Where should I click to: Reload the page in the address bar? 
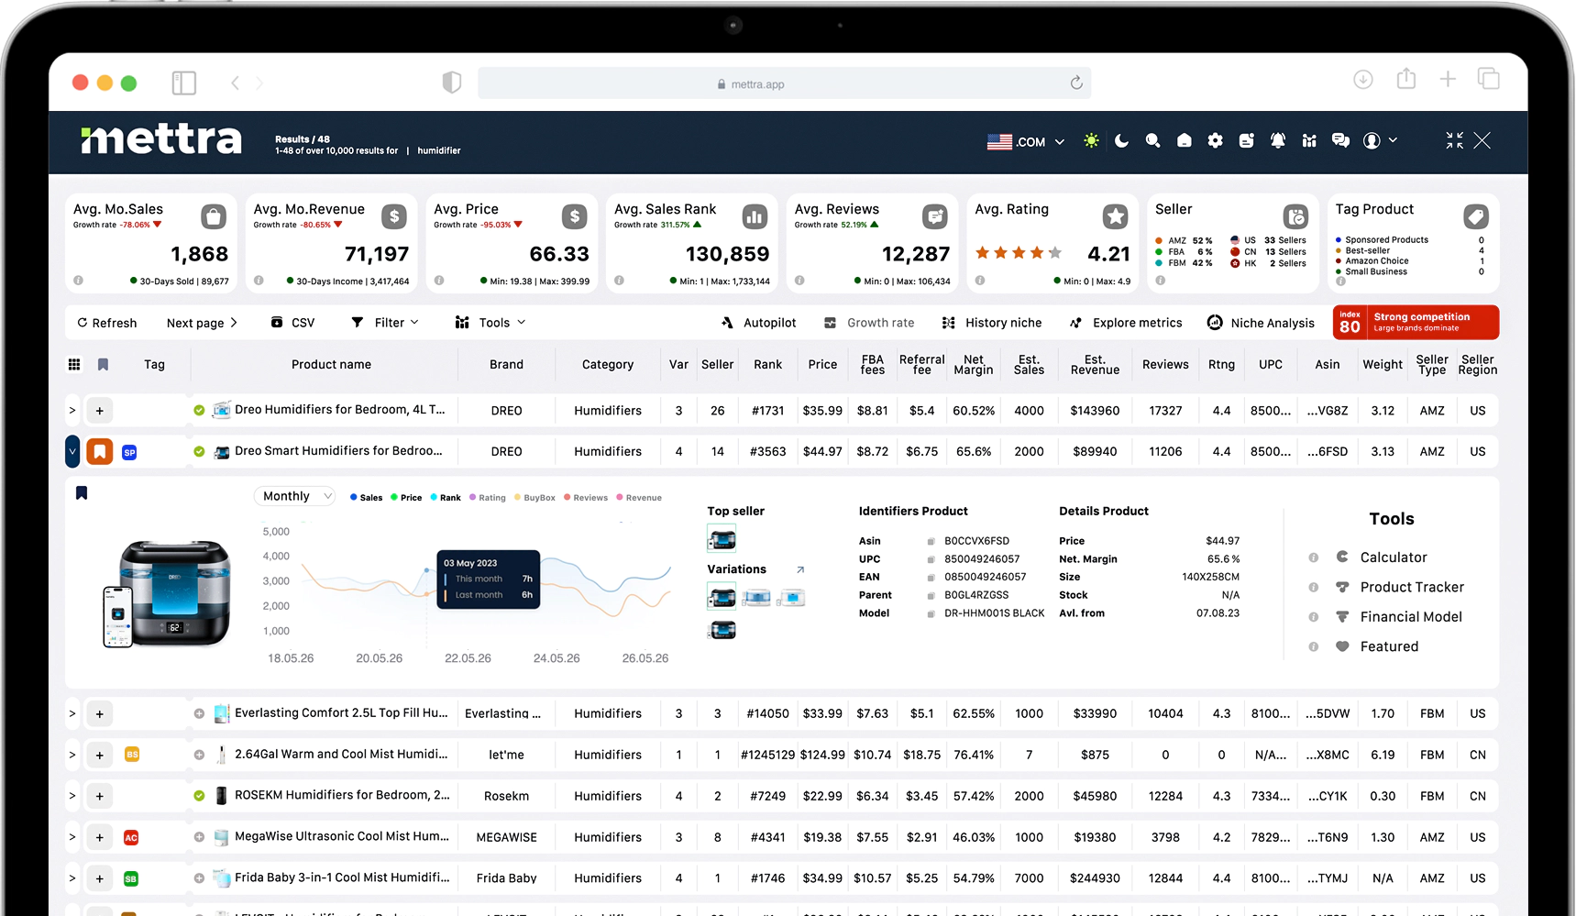(1076, 83)
